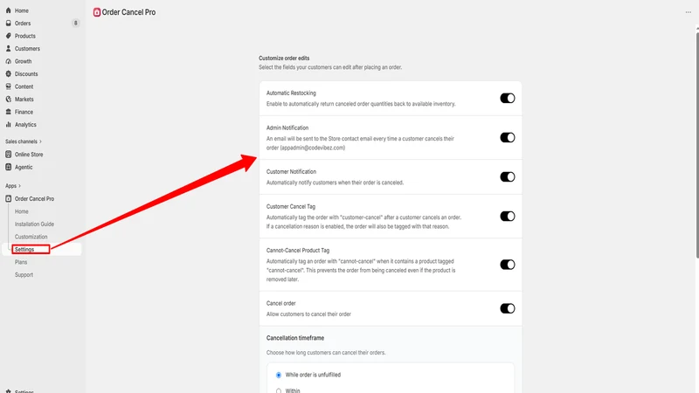
Task: Click the bottom Settings gear icon
Action: click(8, 390)
